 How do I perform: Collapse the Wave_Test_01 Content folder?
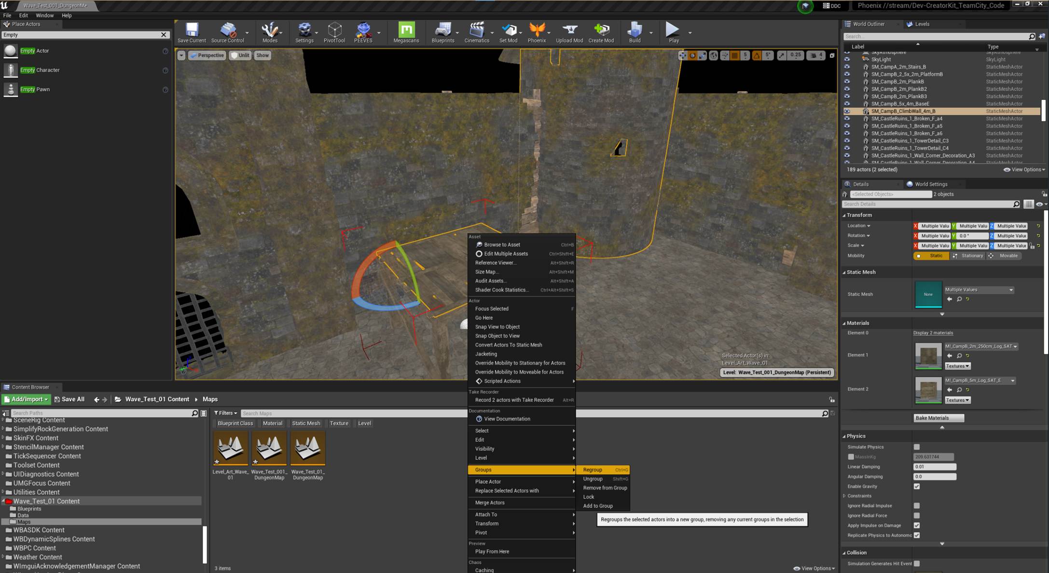point(3,501)
